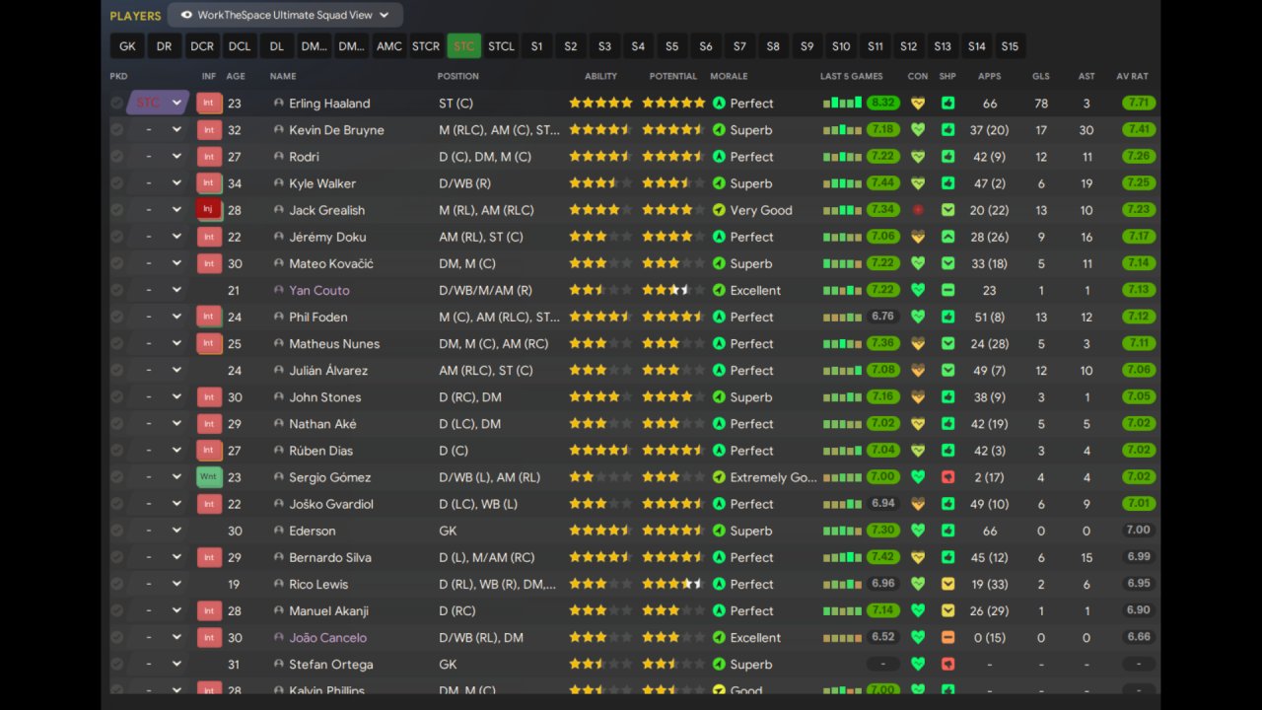Open Erling Haaland's player profile

pyautogui.click(x=329, y=104)
